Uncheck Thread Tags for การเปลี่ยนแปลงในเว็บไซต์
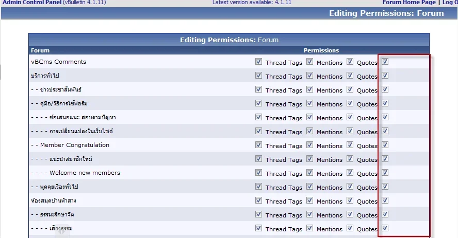This screenshot has height=238, width=458. pyautogui.click(x=258, y=131)
